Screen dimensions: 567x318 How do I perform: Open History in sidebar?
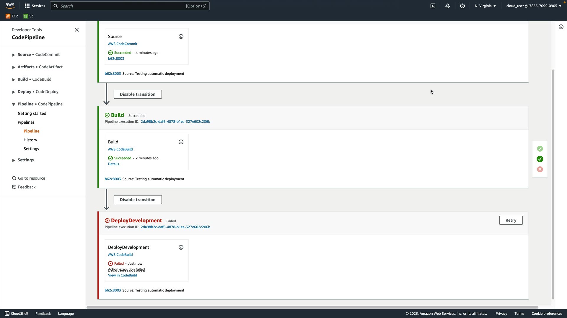coord(30,140)
